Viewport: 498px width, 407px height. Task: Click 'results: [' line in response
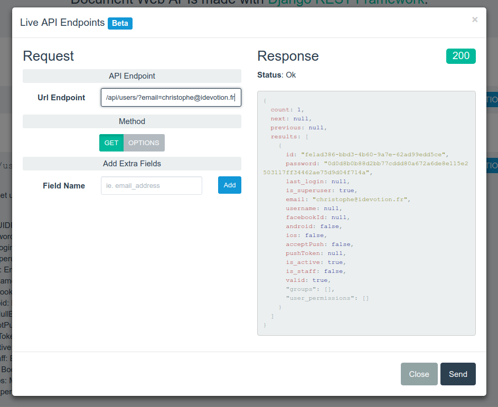[289, 137]
